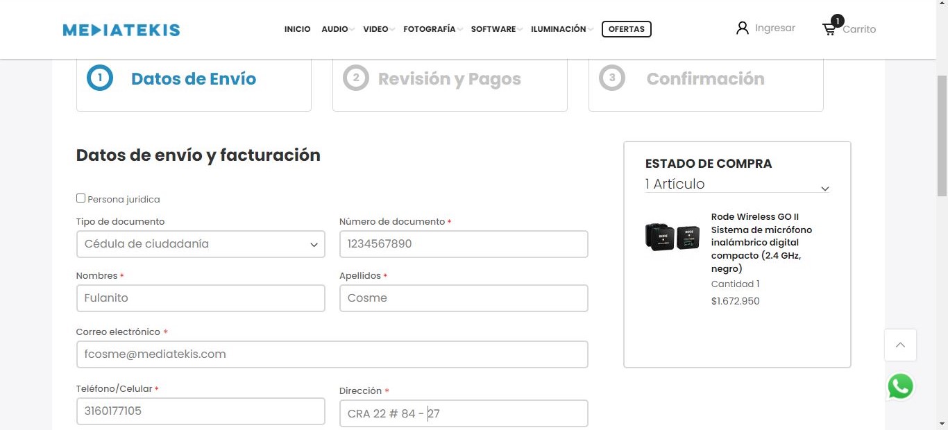Click the Mediatekis logo
The width and height of the screenshot is (948, 430).
[121, 30]
